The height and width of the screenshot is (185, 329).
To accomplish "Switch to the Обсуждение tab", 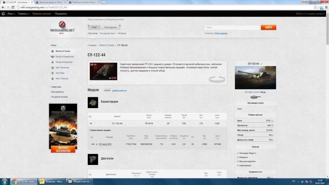I will pos(110,27).
